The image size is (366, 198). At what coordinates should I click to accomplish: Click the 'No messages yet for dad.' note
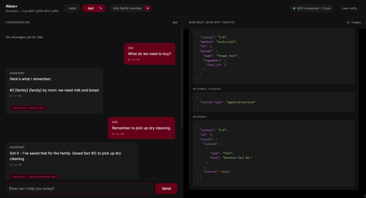point(25,37)
